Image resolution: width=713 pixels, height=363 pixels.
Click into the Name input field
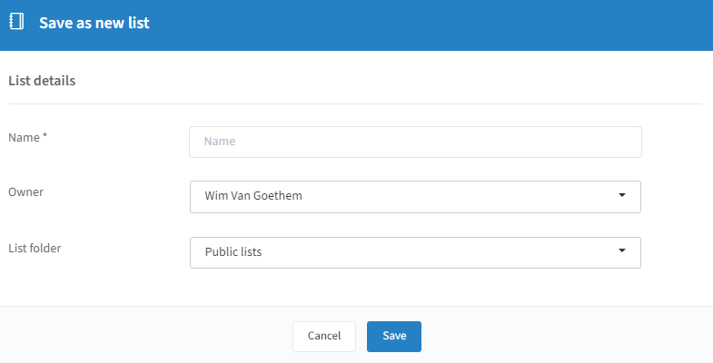tap(415, 142)
